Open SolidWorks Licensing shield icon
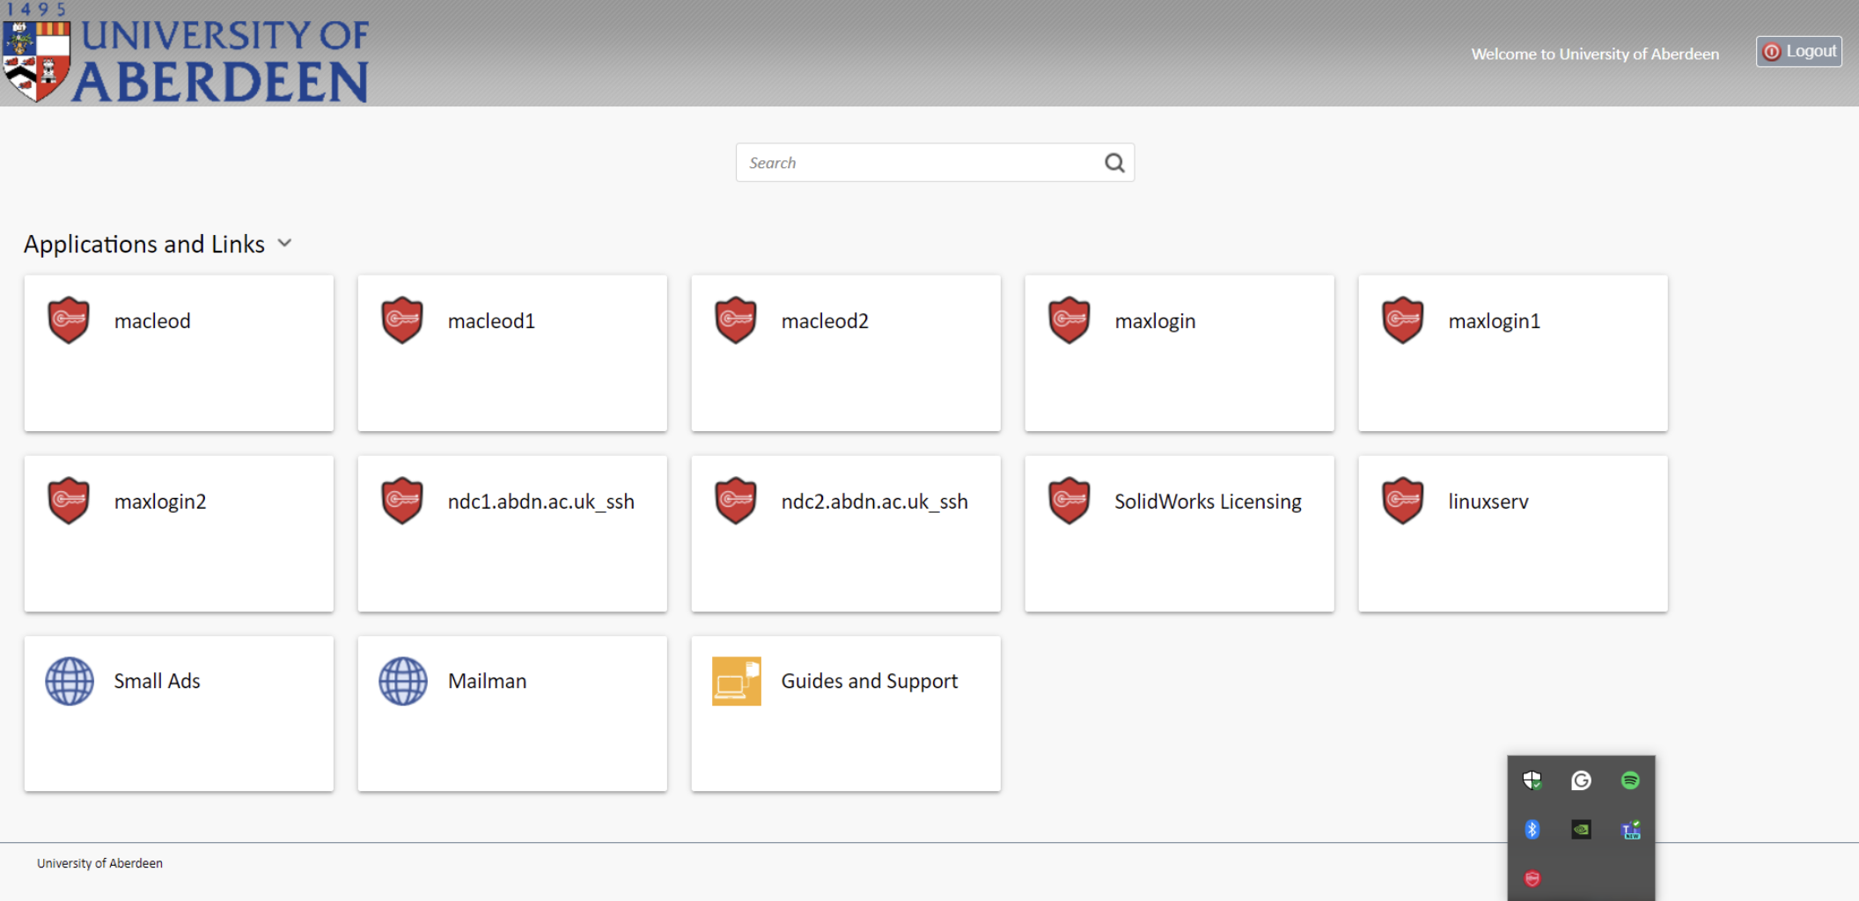The width and height of the screenshot is (1859, 901). pos(1069,501)
